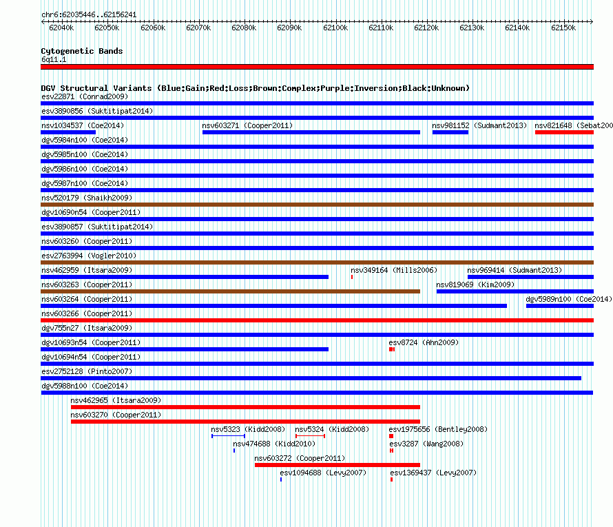Select the dgv5985n100 (Coe2014) label
The image size is (613, 527).
[x=85, y=154]
